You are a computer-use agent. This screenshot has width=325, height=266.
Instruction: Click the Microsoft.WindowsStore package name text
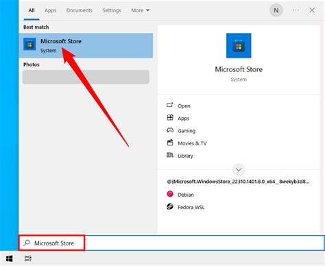238,182
